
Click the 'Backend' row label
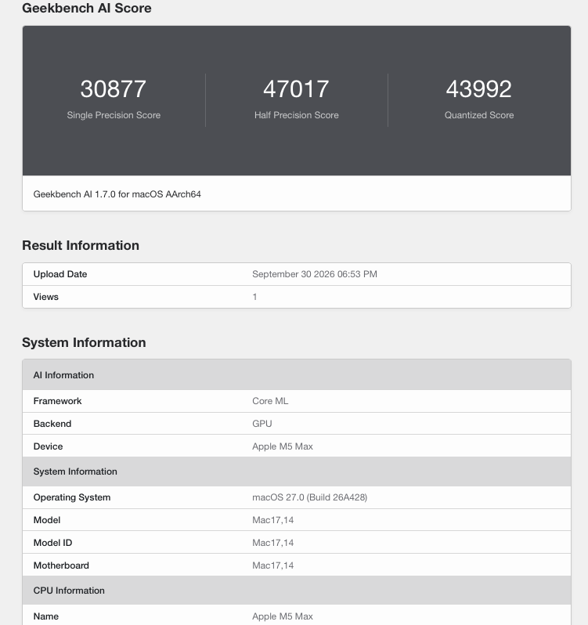pos(52,424)
